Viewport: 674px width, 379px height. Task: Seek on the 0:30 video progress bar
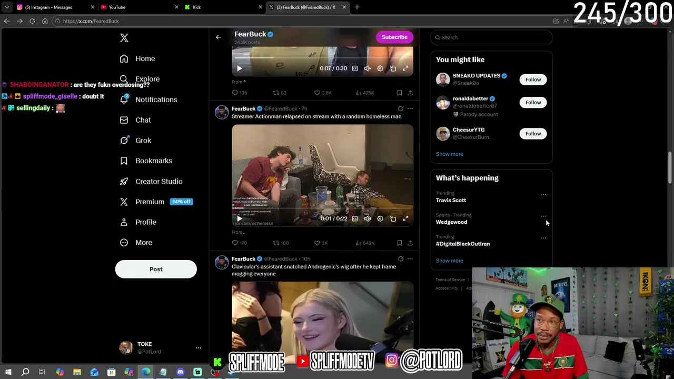(322, 58)
